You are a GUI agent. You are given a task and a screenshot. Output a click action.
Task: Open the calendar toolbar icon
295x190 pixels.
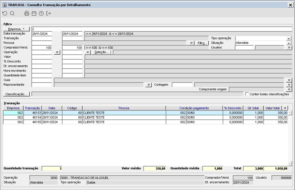pos(34,13)
